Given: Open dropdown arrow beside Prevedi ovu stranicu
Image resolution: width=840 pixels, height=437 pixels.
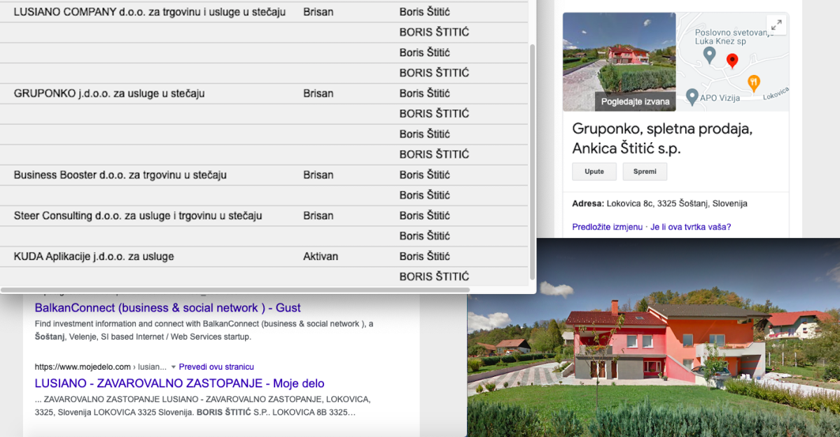Looking at the screenshot, I should pyautogui.click(x=174, y=367).
